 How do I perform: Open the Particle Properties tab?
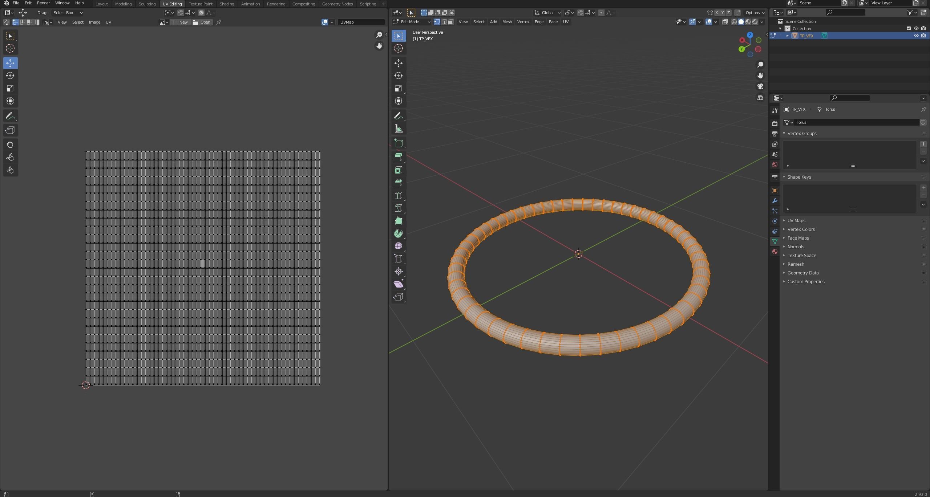coord(775,211)
